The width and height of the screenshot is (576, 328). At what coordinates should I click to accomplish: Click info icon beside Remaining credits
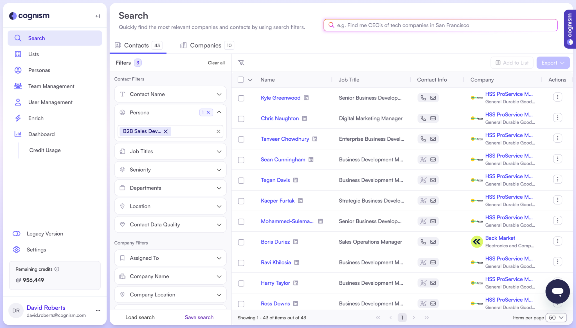point(57,269)
